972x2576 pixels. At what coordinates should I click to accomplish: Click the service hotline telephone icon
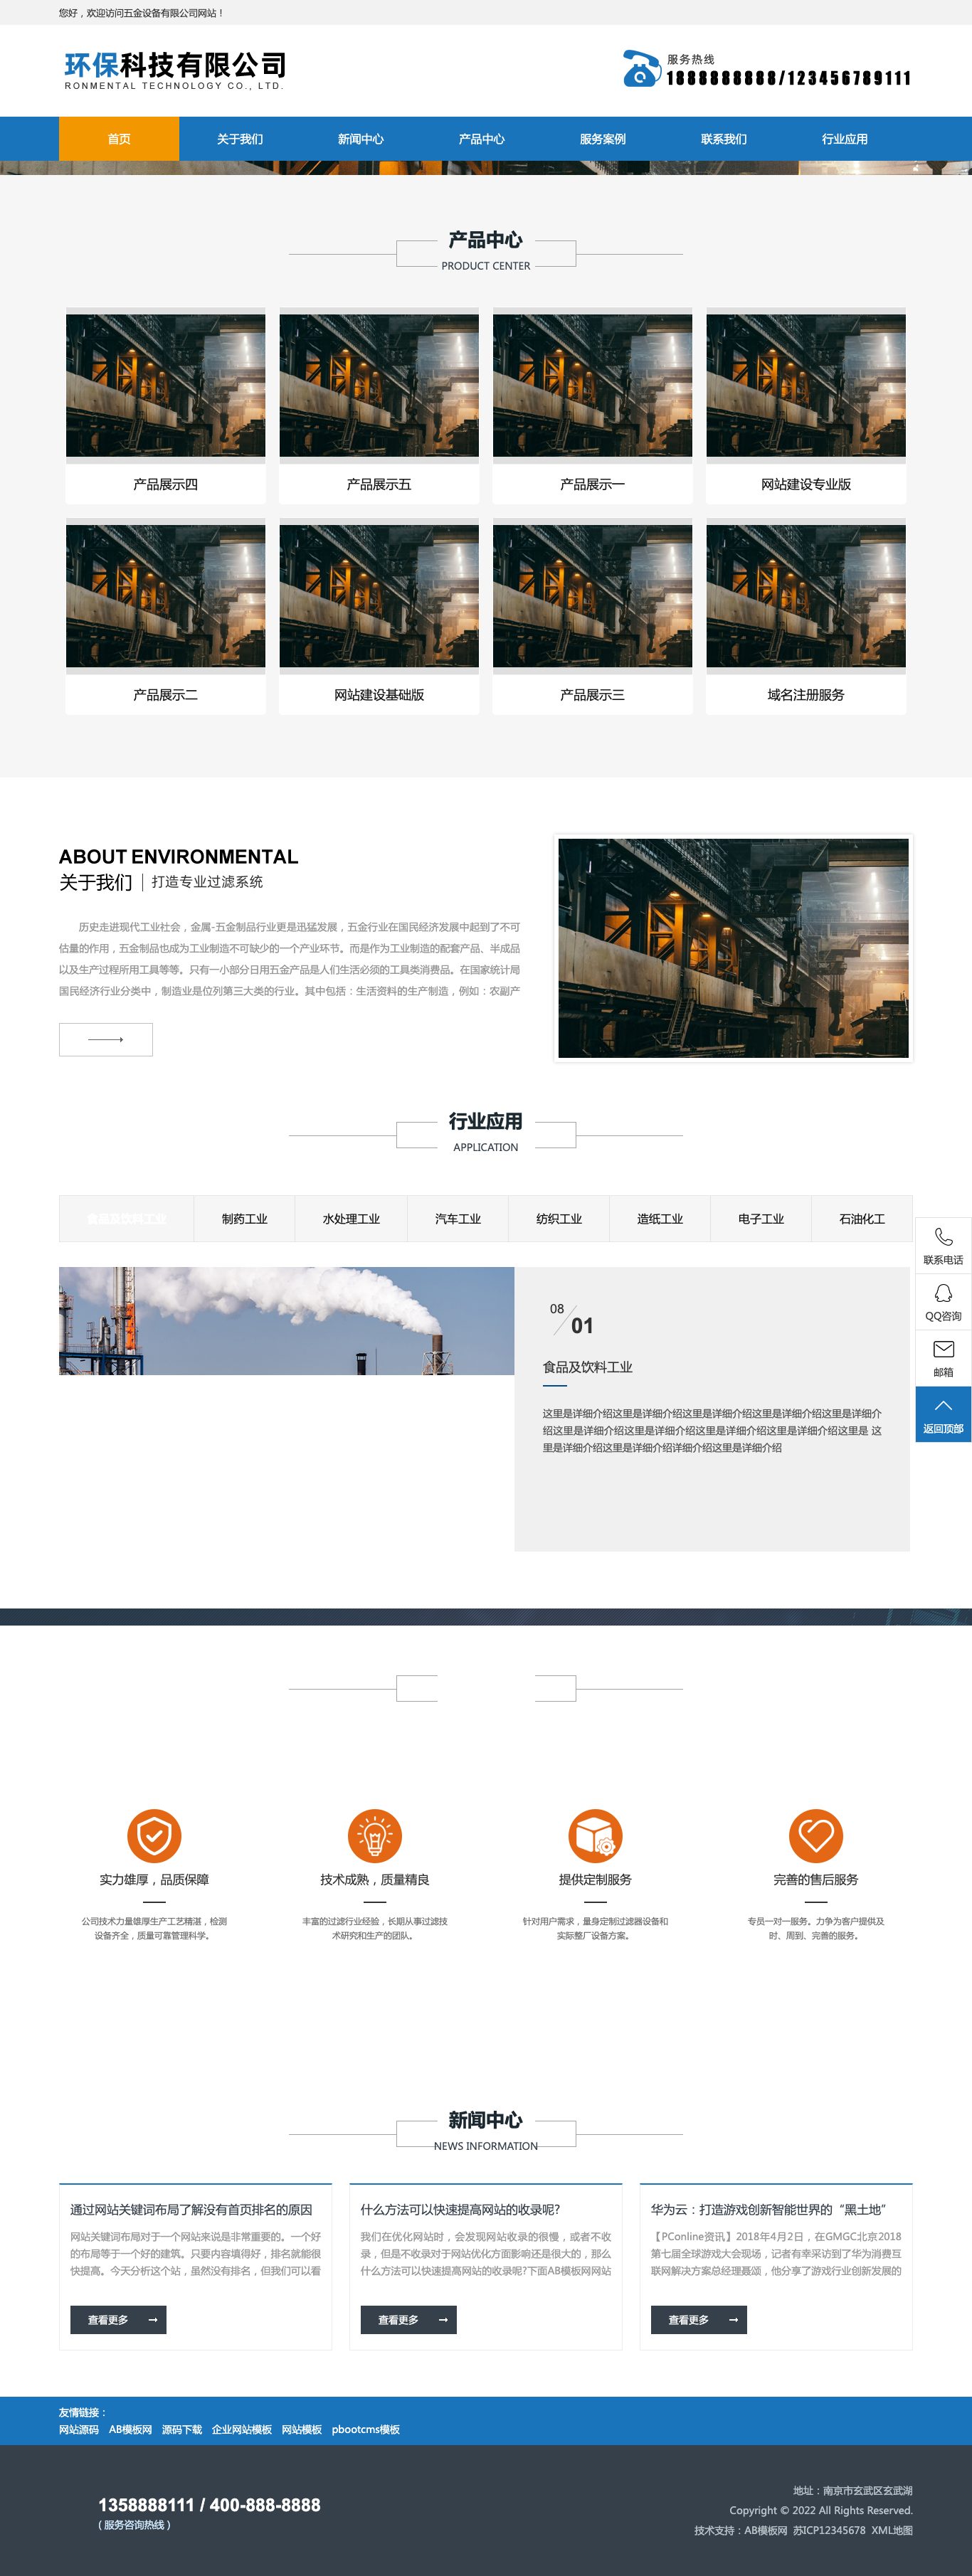(x=641, y=69)
